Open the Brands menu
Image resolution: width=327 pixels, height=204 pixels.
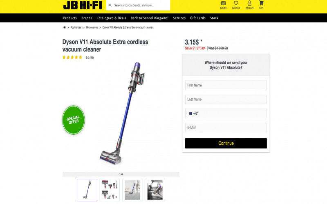click(x=87, y=18)
